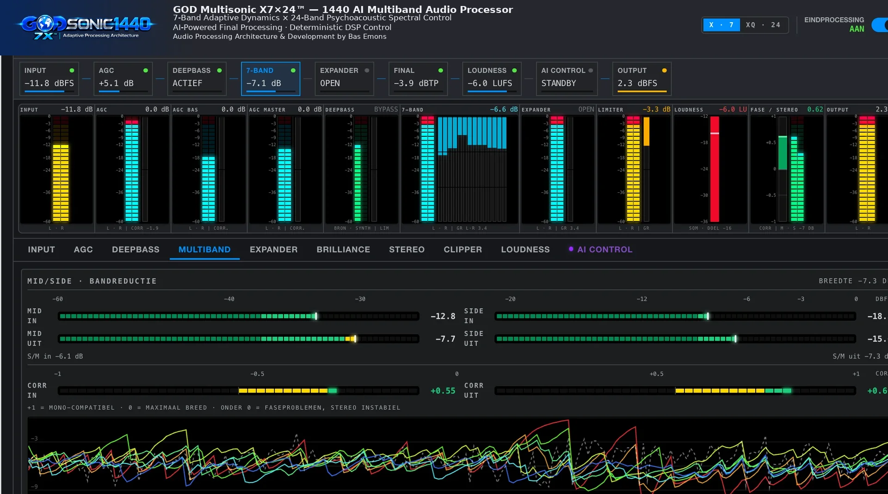
Task: Click the '-7.7' MID UIT value
Action: [x=445, y=339]
